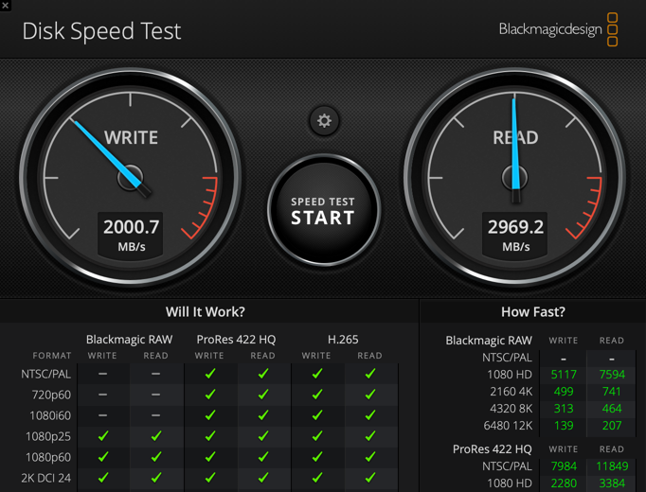Click ProRes 422 HQ read checkmark at 1080p60
646x492 pixels.
coord(262,457)
